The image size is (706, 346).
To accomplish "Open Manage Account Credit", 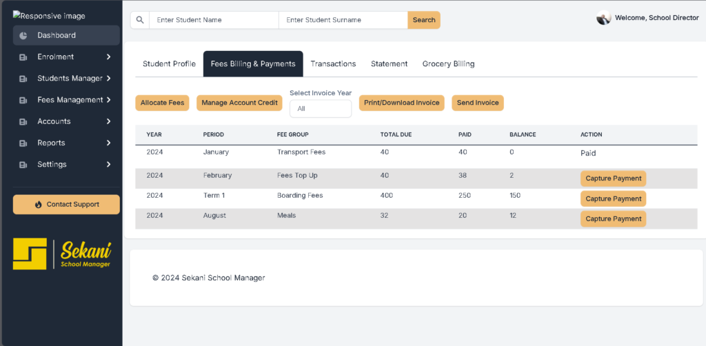I will tap(239, 103).
